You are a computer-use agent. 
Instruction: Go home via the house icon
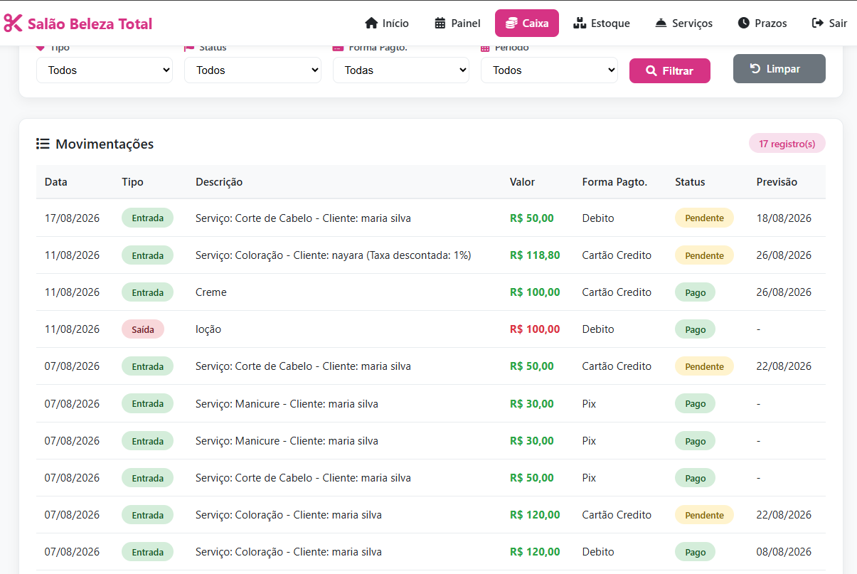pyautogui.click(x=371, y=23)
